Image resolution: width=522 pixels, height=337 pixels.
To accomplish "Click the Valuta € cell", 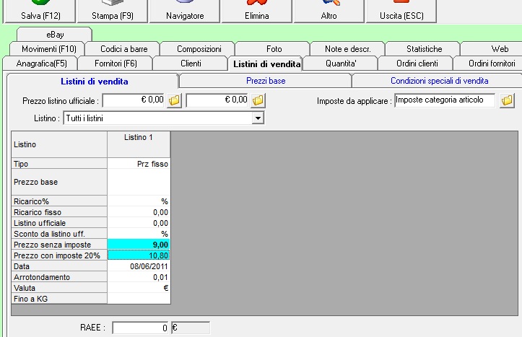I will click(139, 288).
